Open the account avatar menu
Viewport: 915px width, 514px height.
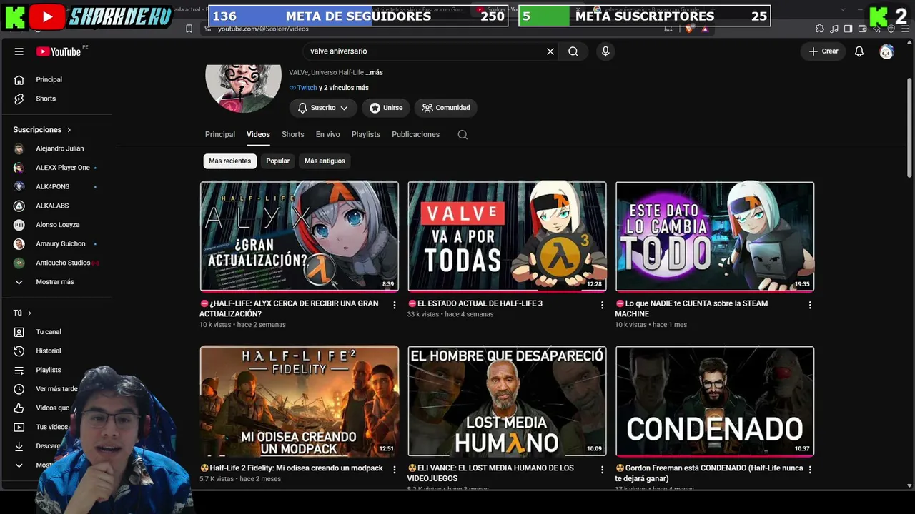886,51
